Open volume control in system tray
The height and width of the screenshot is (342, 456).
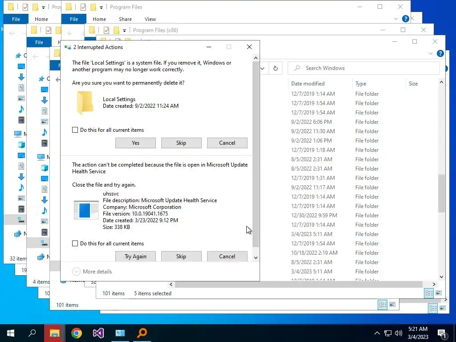coord(399,333)
